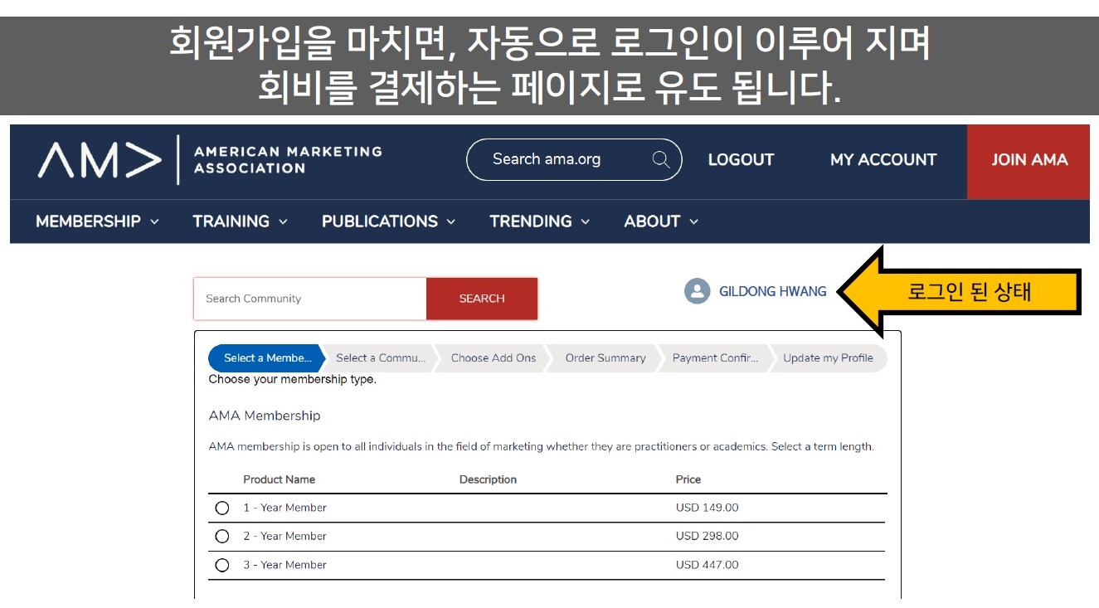Select the 3 - Year Member radio button
Image resolution: width=1099 pixels, height=608 pixels.
tap(221, 565)
